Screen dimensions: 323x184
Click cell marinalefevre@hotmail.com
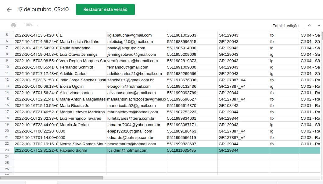coord(136,112)
